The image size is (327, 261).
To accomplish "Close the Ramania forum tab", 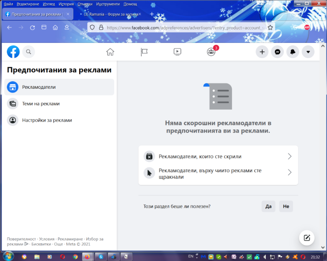I will point(140,14).
